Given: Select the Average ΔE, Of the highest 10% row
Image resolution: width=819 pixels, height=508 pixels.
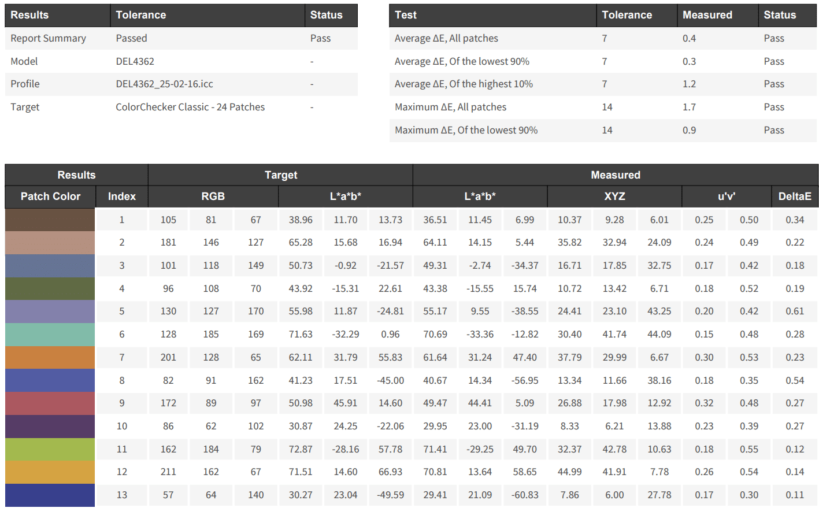Looking at the screenshot, I should [x=464, y=84].
